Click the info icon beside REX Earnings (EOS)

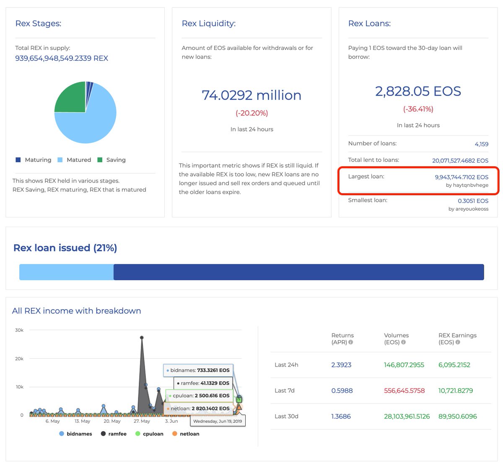point(458,342)
